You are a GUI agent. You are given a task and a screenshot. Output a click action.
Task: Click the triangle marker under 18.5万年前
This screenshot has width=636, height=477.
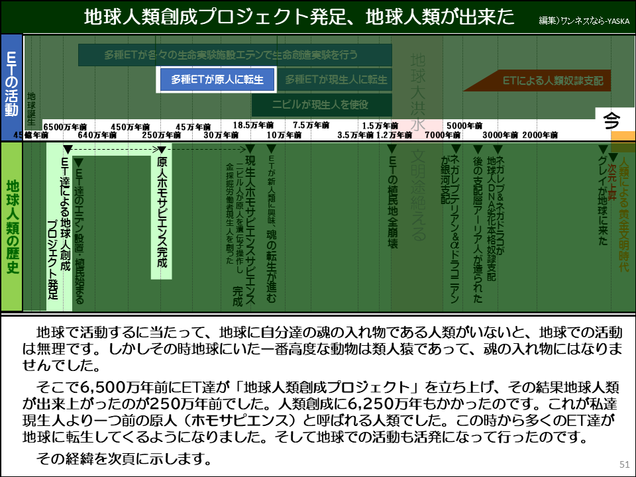[250, 149]
